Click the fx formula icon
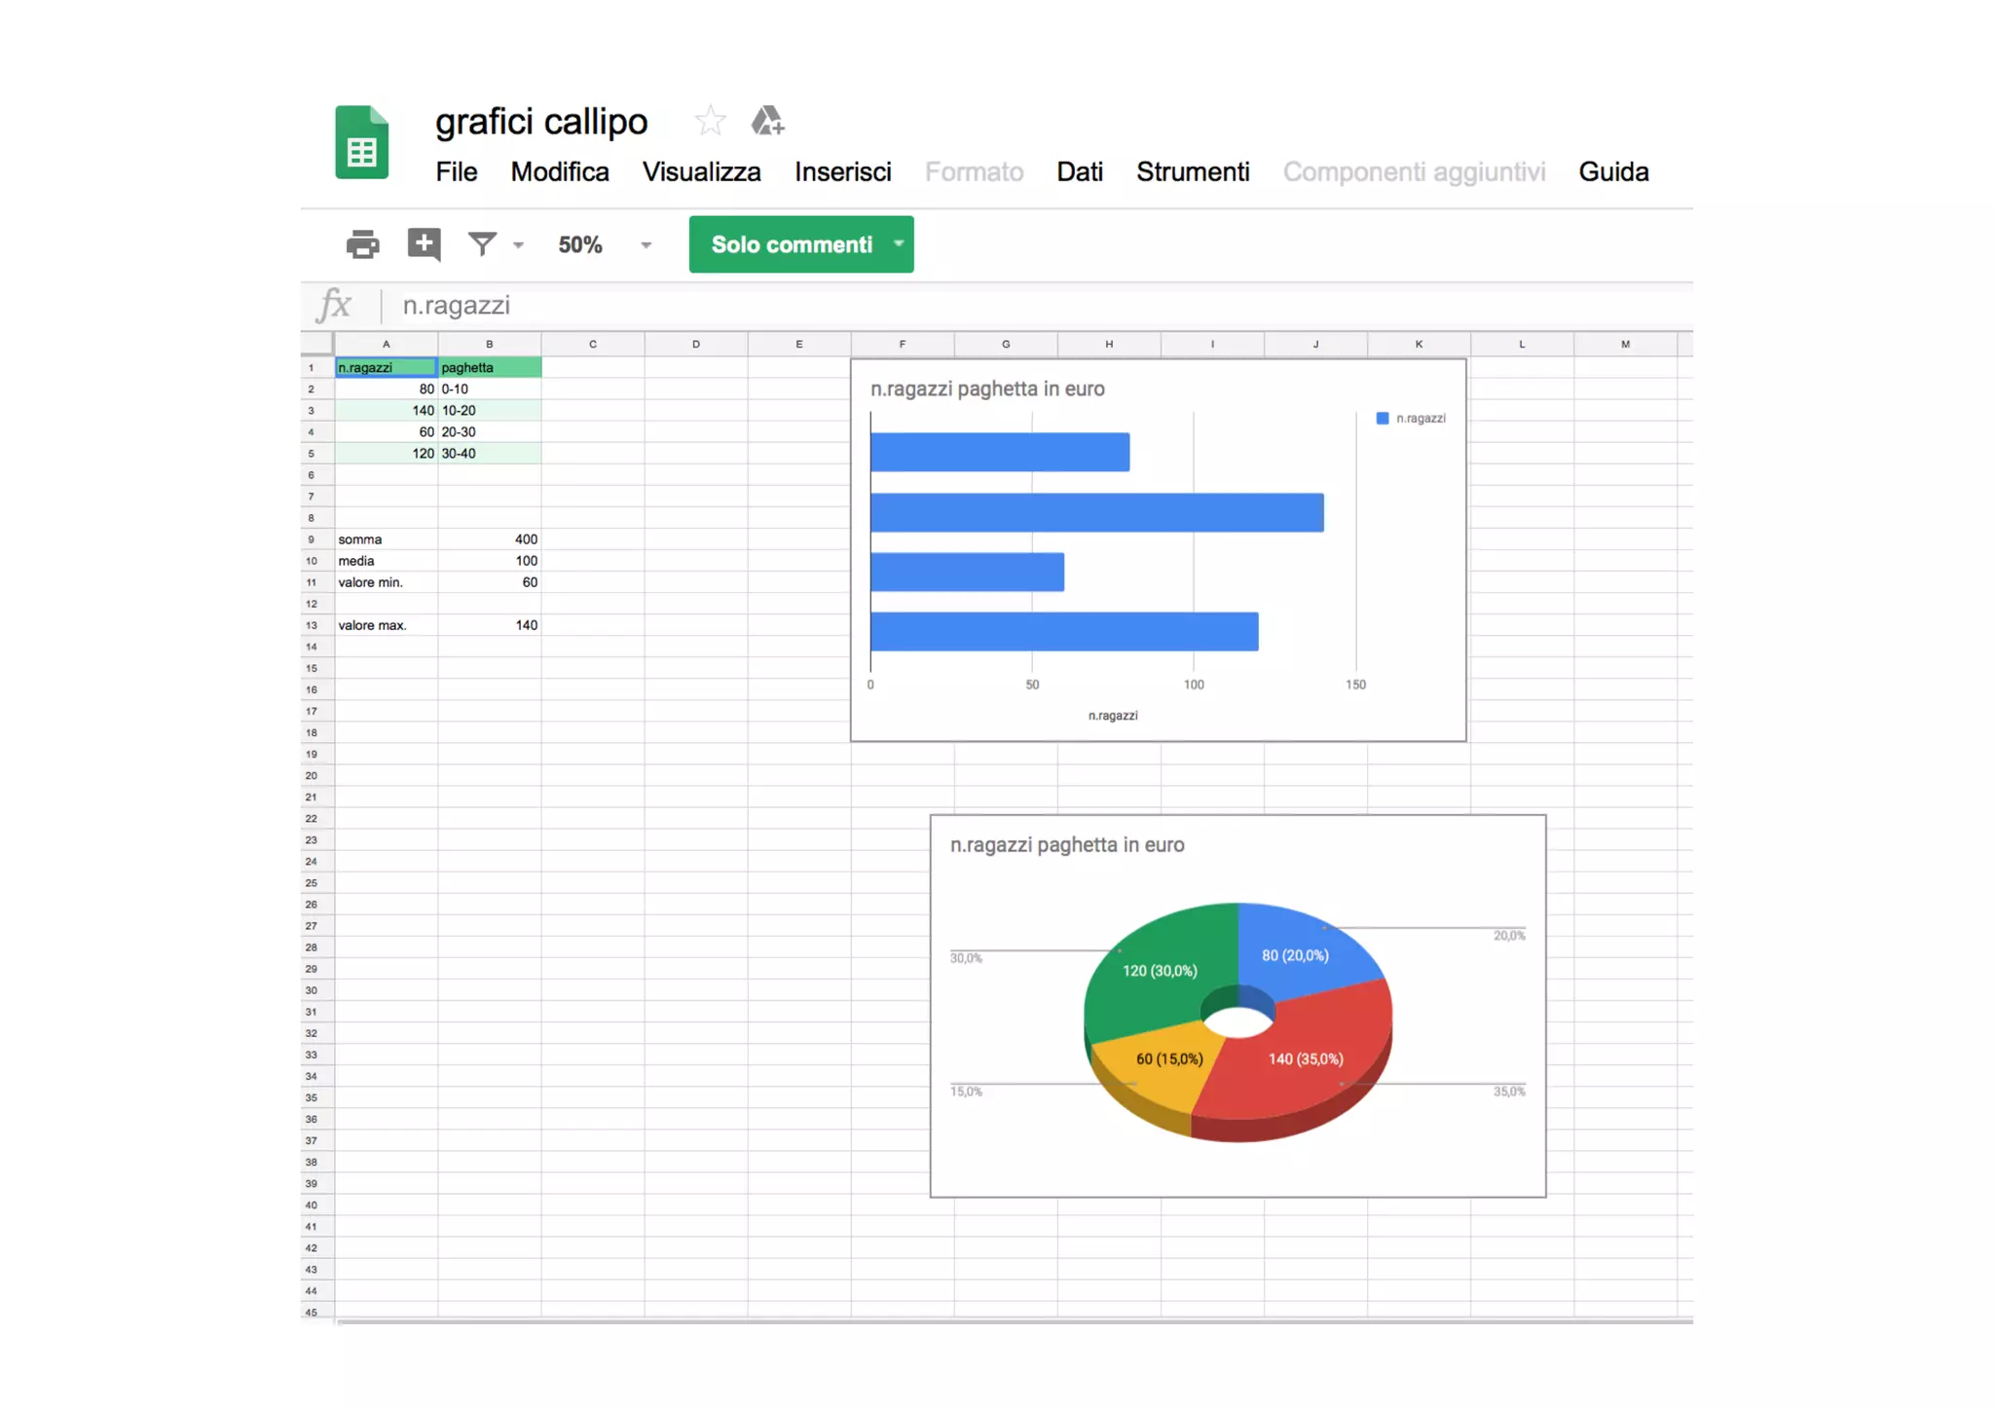 click(x=335, y=305)
